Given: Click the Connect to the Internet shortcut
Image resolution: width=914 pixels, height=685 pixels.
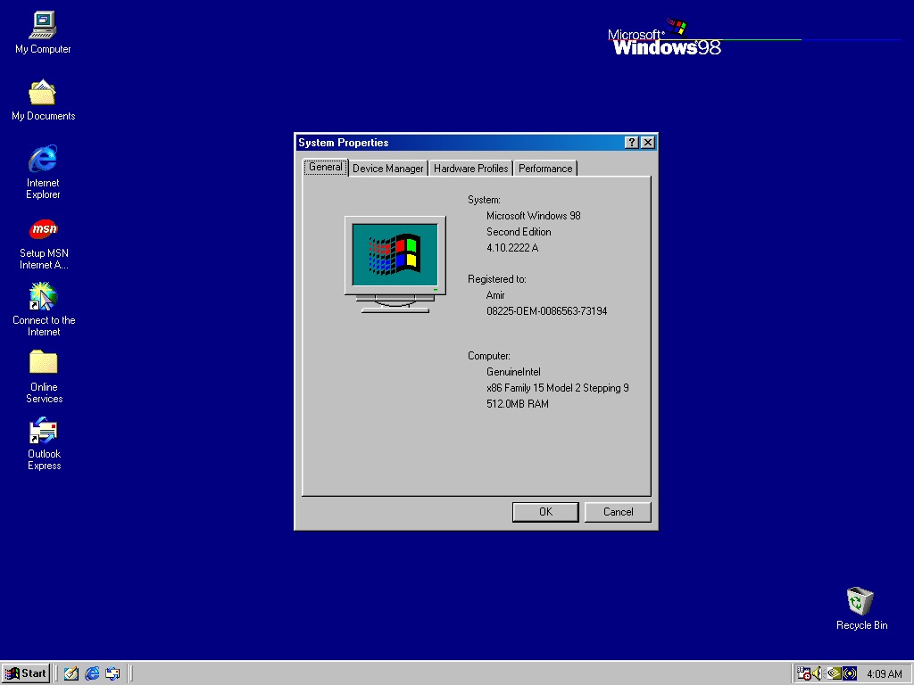Looking at the screenshot, I should [43, 297].
